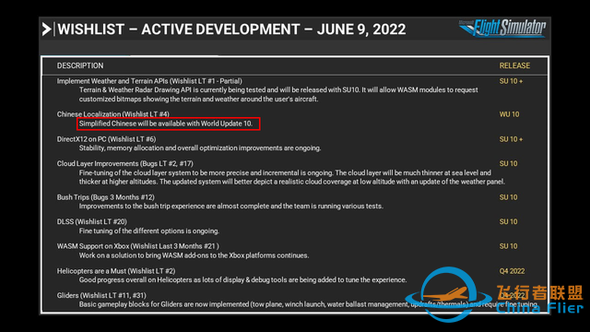590x332 pixels.
Task: Open the Gliders wishlist entry
Action: 101,295
